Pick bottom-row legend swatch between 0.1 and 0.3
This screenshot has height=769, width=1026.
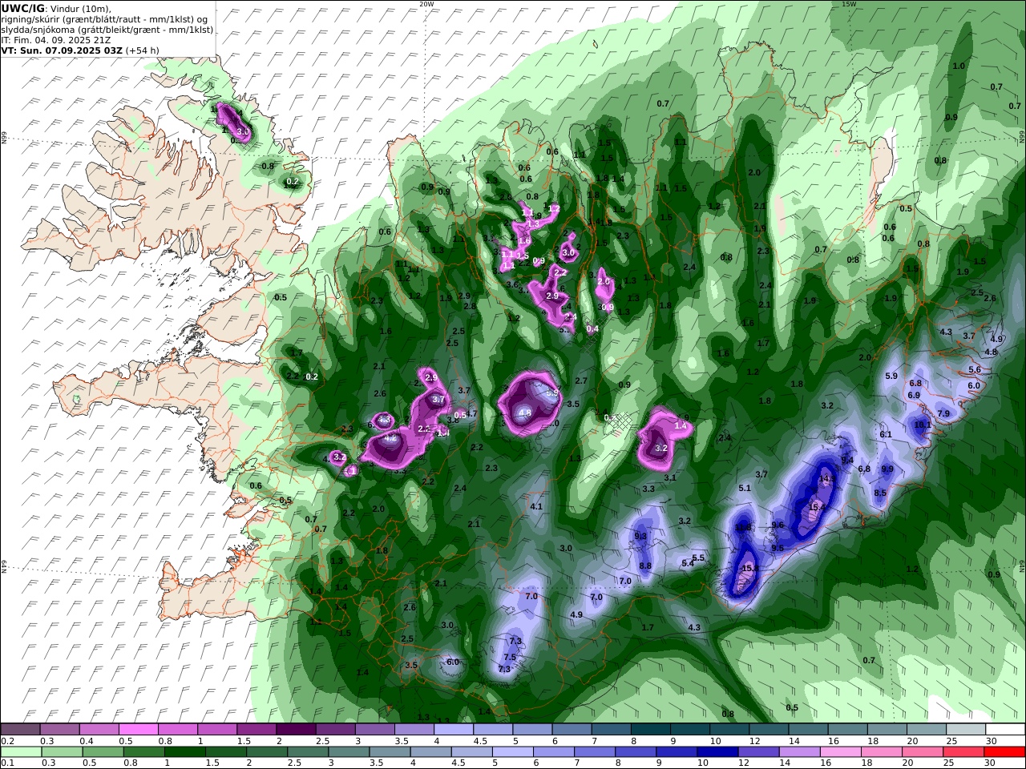[22, 752]
